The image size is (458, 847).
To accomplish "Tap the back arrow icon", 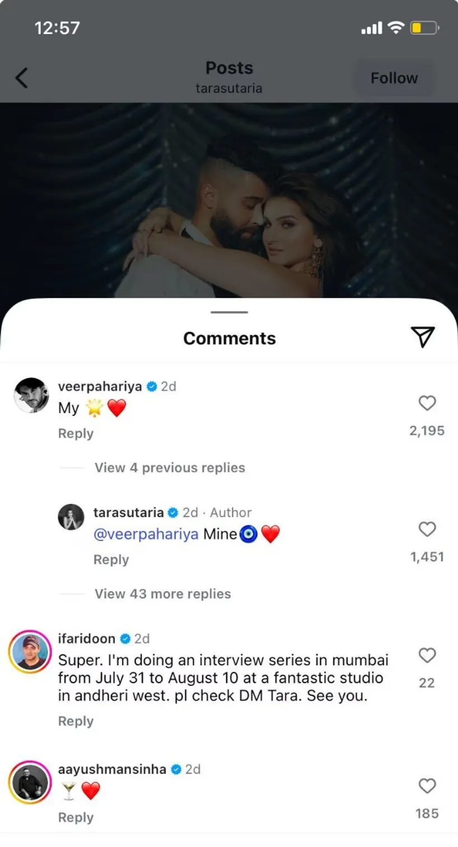I will click(21, 78).
